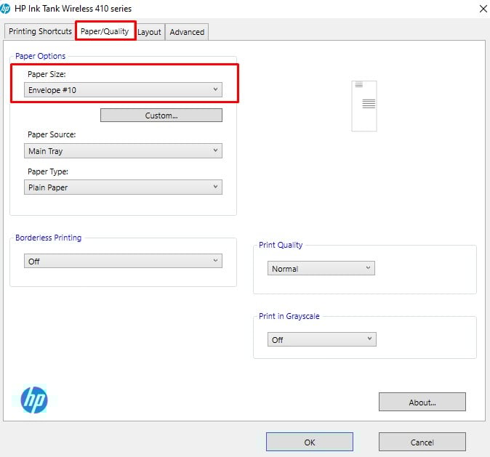Open the Paper Type dropdown

tap(123, 187)
